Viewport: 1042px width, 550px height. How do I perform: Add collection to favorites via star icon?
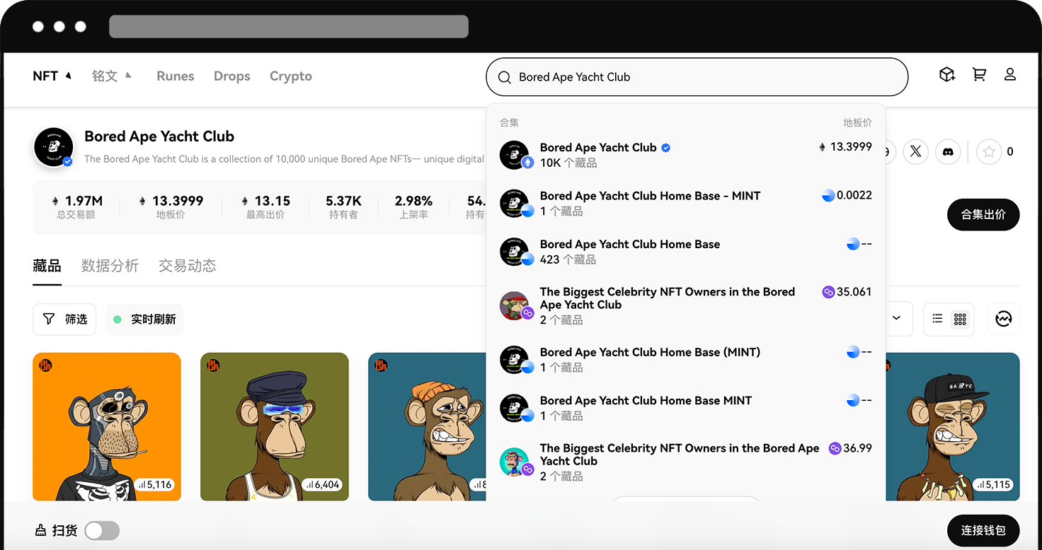(x=989, y=151)
